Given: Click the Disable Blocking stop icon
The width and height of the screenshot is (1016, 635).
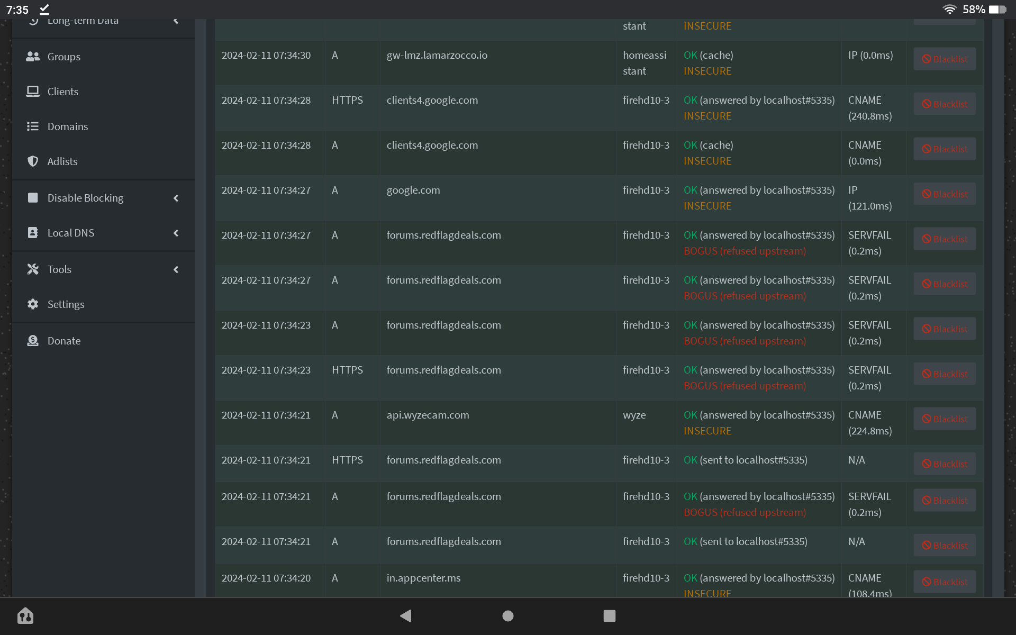Looking at the screenshot, I should [33, 197].
